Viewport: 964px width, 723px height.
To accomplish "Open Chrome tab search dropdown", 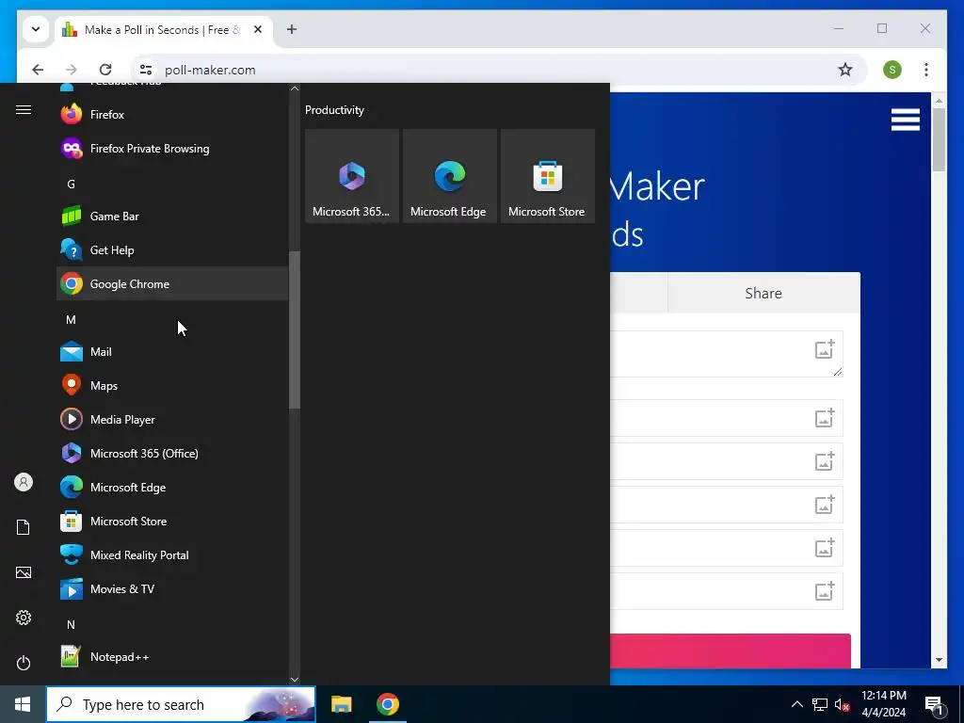I will pos(36,29).
